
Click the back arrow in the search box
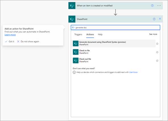tap(73, 28)
